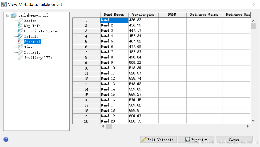Select the 'Band 18' cell
This screenshot has width=260, height=147.
[114, 111]
